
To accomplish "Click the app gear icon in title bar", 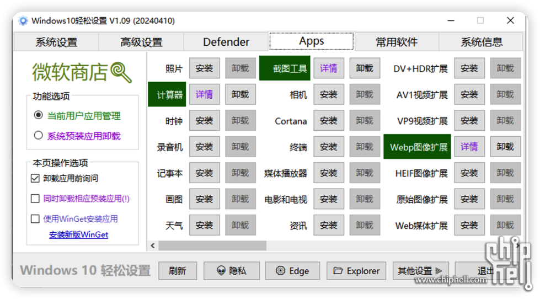I will (x=23, y=21).
